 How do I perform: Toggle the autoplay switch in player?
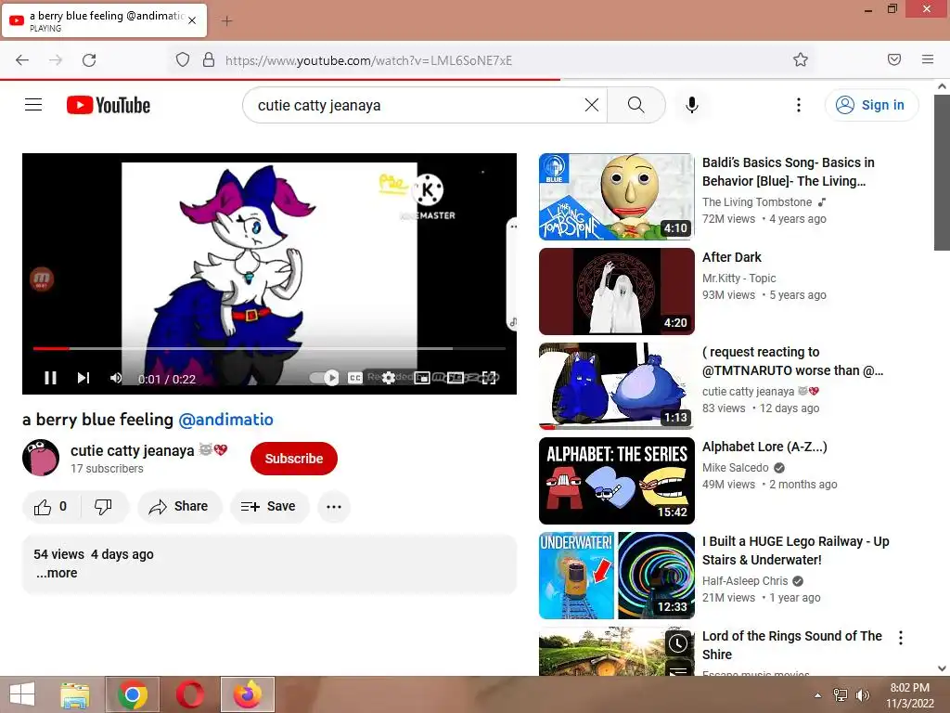(x=324, y=378)
